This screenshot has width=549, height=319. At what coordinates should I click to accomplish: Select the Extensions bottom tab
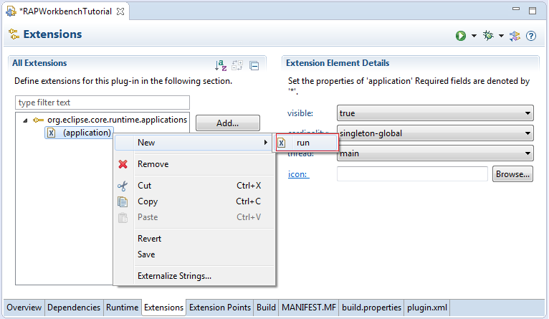[164, 308]
